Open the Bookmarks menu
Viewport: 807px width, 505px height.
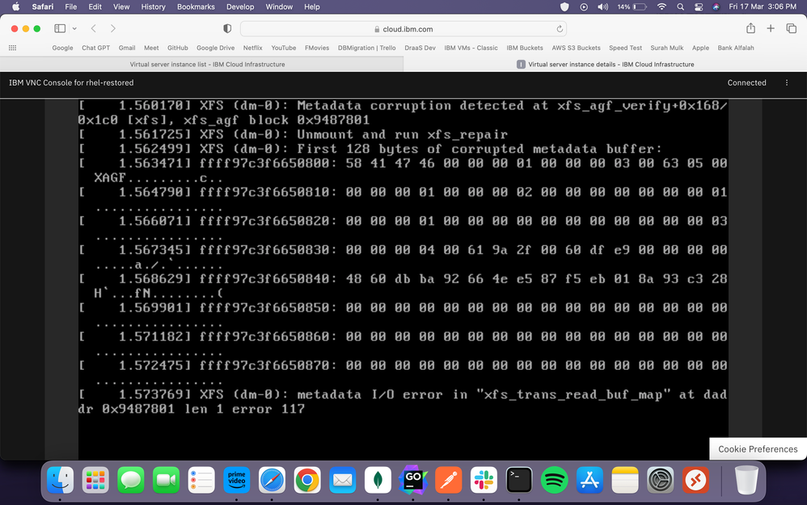[196, 6]
